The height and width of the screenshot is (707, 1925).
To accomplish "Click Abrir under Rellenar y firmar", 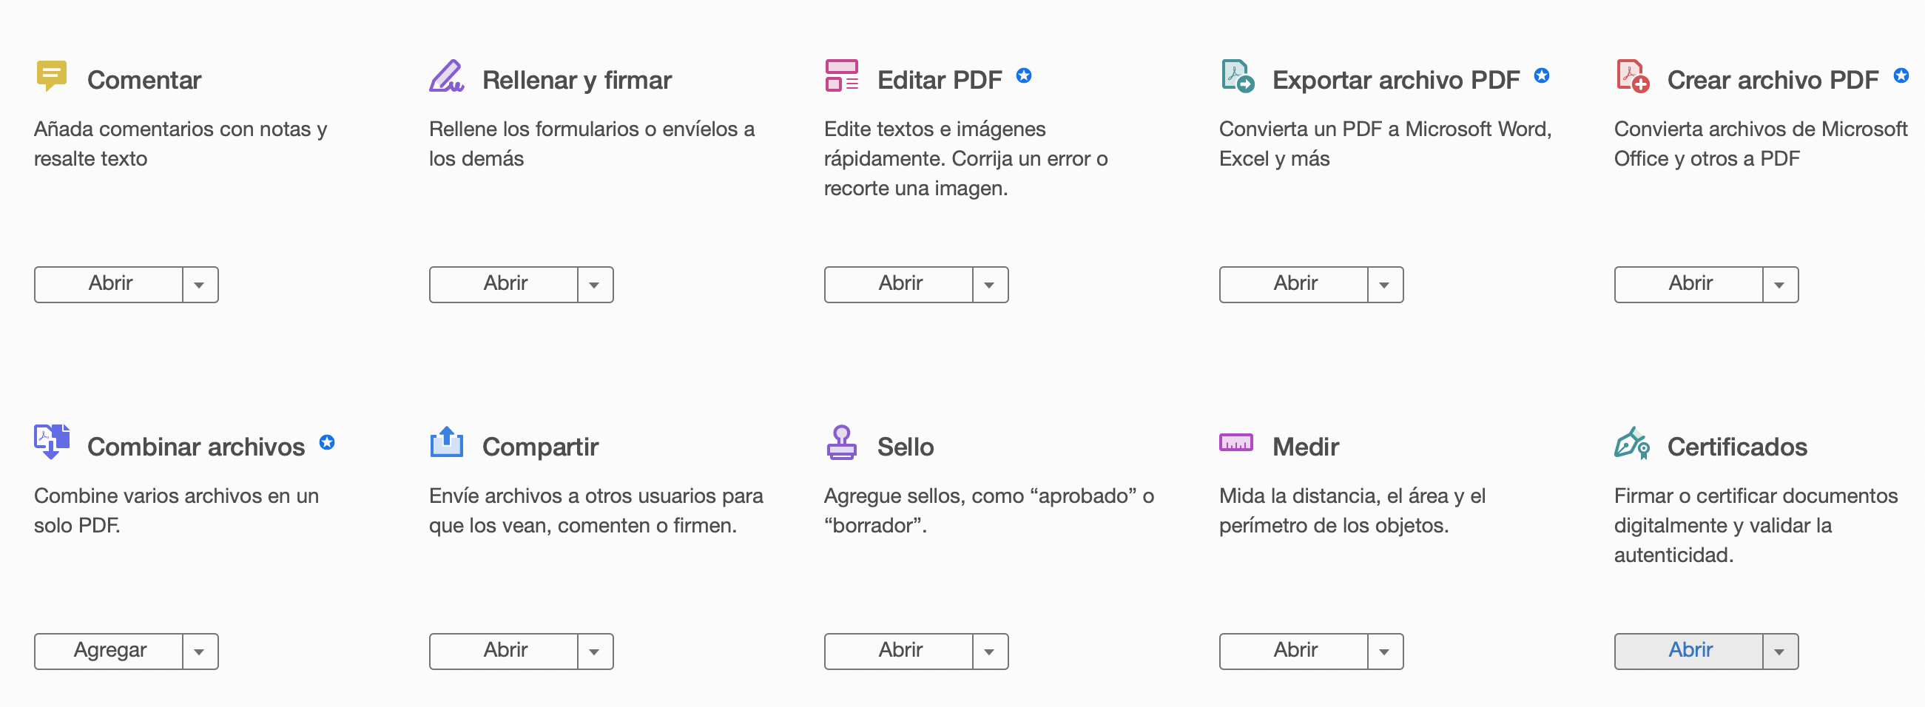I will pyautogui.click(x=505, y=285).
